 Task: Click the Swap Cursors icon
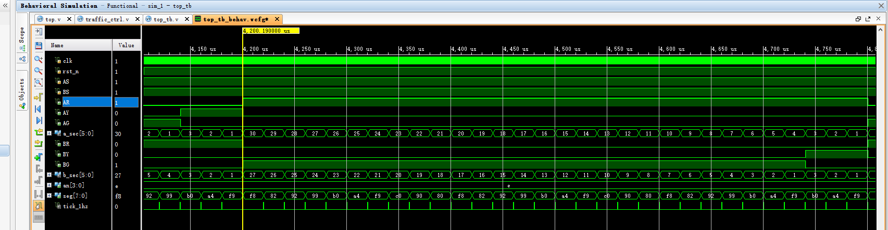click(x=39, y=194)
